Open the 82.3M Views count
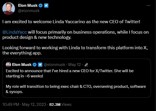Viewport: 156px width, 111px height. (60, 104)
